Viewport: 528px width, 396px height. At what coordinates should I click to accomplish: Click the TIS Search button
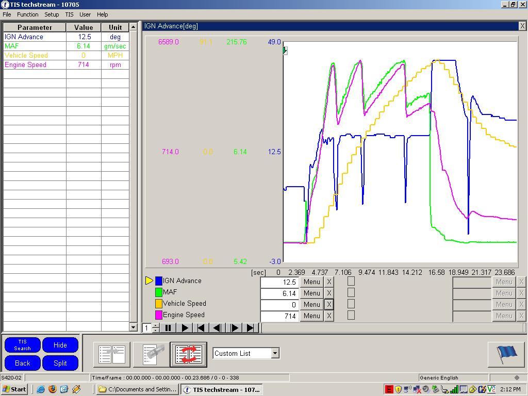coord(22,345)
